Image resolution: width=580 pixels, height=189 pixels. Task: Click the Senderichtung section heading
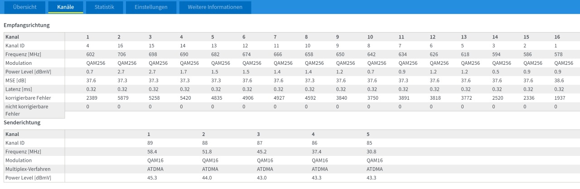point(22,123)
